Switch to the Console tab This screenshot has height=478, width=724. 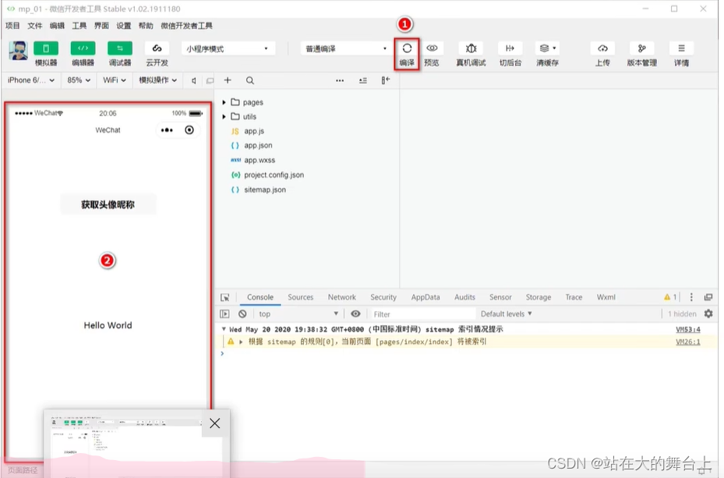260,297
